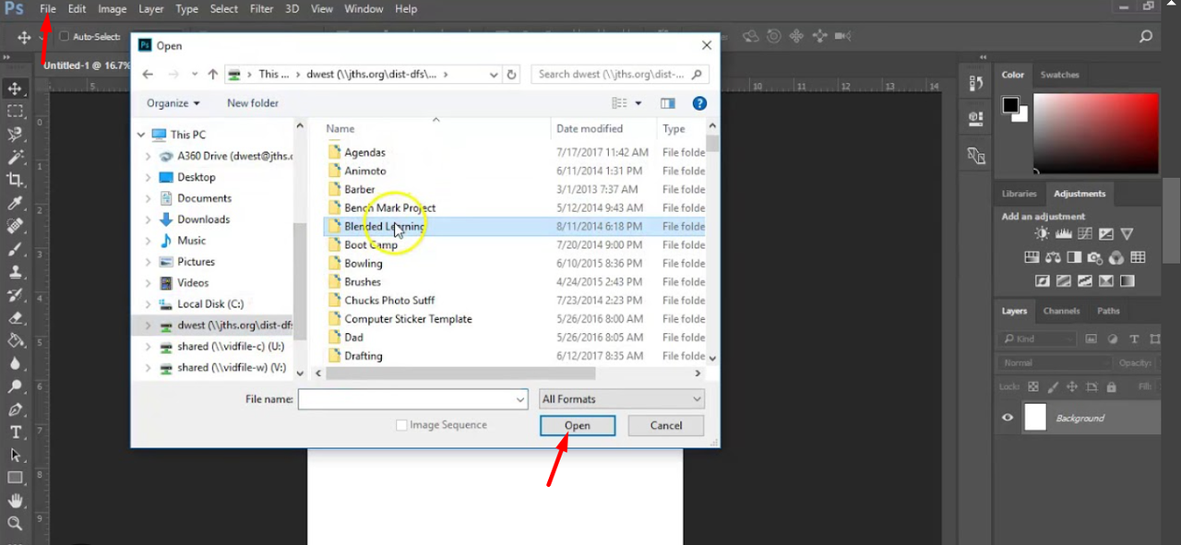This screenshot has height=545, width=1181.
Task: Open the Normal blend mode dropdown
Action: pos(1056,363)
